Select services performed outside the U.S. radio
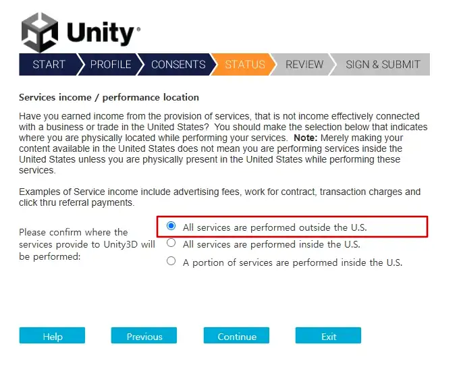Viewport: 459px width, 365px height. (x=171, y=226)
